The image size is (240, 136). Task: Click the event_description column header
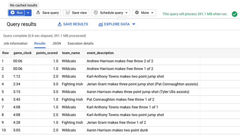point(100,53)
